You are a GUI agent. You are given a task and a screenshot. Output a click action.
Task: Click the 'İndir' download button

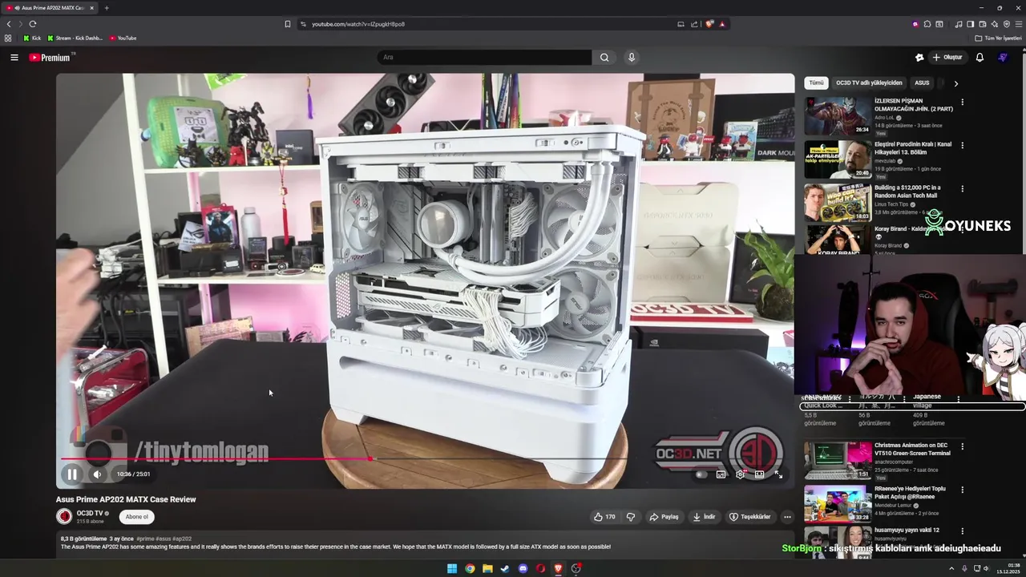[704, 517]
